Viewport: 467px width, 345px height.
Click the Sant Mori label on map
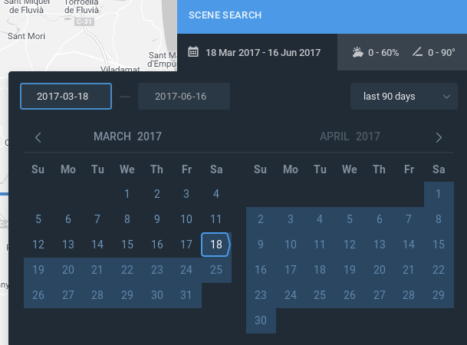point(26,35)
